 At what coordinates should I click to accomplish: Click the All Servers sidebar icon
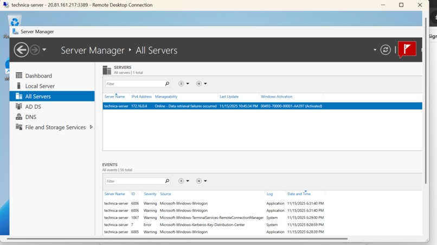pos(19,96)
